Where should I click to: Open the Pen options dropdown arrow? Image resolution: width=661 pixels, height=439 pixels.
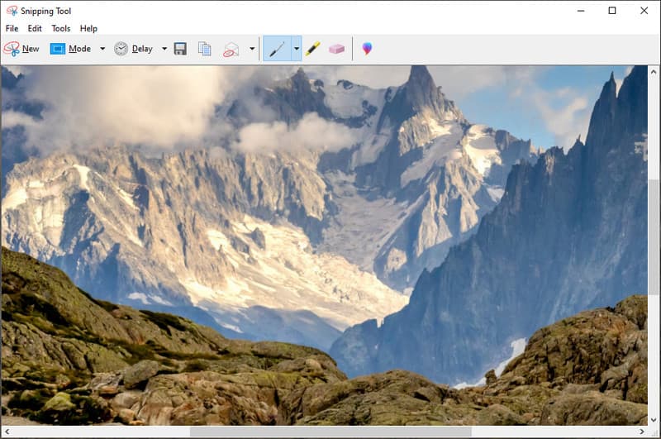click(x=297, y=49)
